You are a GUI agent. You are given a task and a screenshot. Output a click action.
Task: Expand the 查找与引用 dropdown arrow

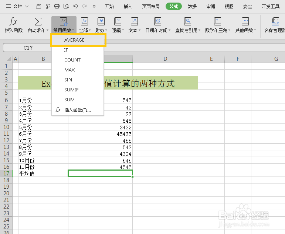(199, 30)
